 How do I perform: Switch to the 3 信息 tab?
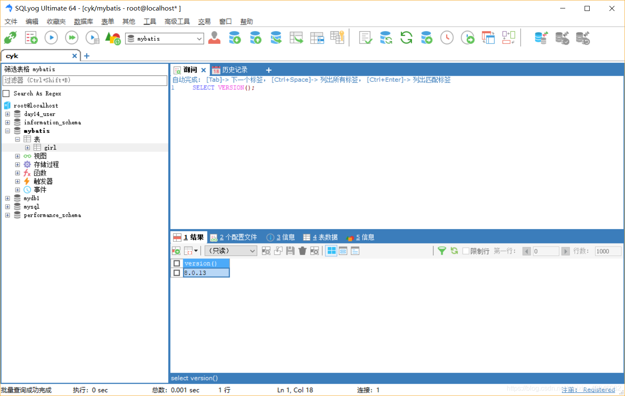coord(281,238)
